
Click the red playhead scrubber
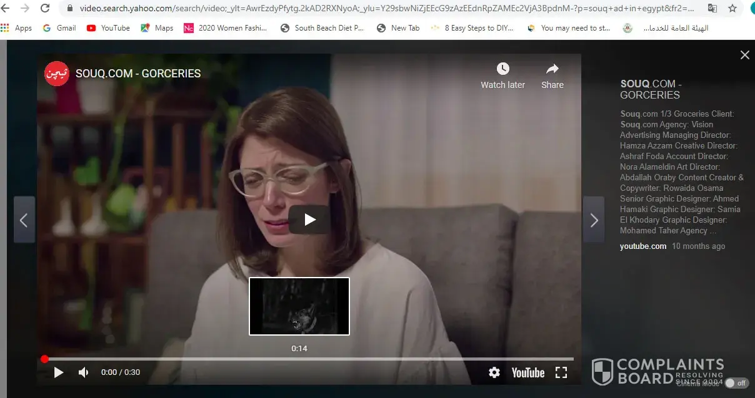click(x=44, y=359)
